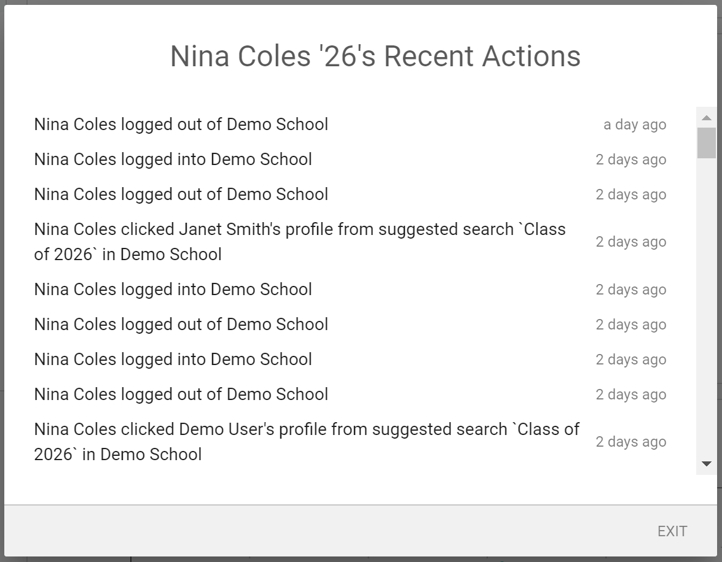Click timestamp of entry directly above Demo User entry
Viewport: 722px width, 562px height.
coord(630,395)
